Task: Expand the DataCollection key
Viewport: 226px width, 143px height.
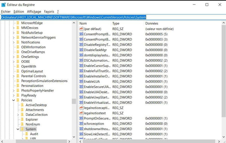Action: (x=18, y=115)
